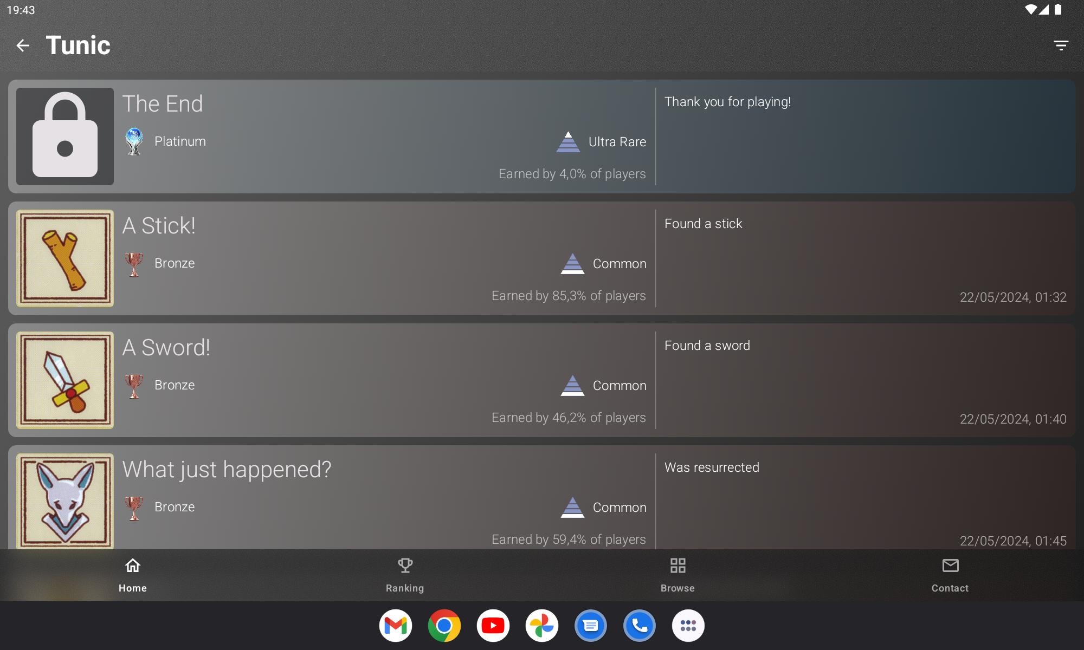Click the Ultra Rare pyramid icon
Screen dimensions: 1084x650
click(x=568, y=142)
